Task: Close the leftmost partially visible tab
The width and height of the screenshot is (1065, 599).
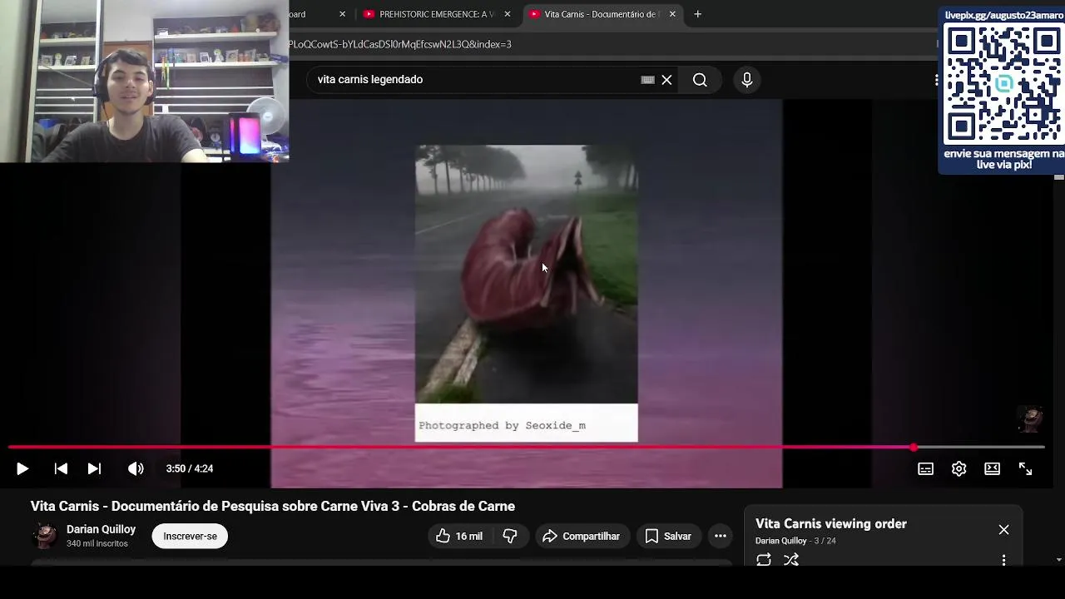Action: 342,14
